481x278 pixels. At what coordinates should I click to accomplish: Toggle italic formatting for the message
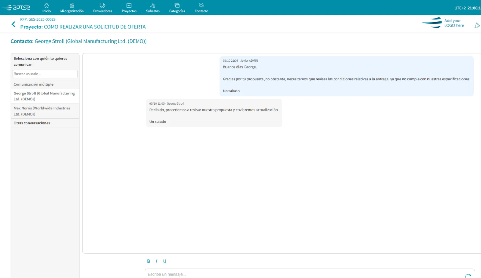[x=157, y=261]
